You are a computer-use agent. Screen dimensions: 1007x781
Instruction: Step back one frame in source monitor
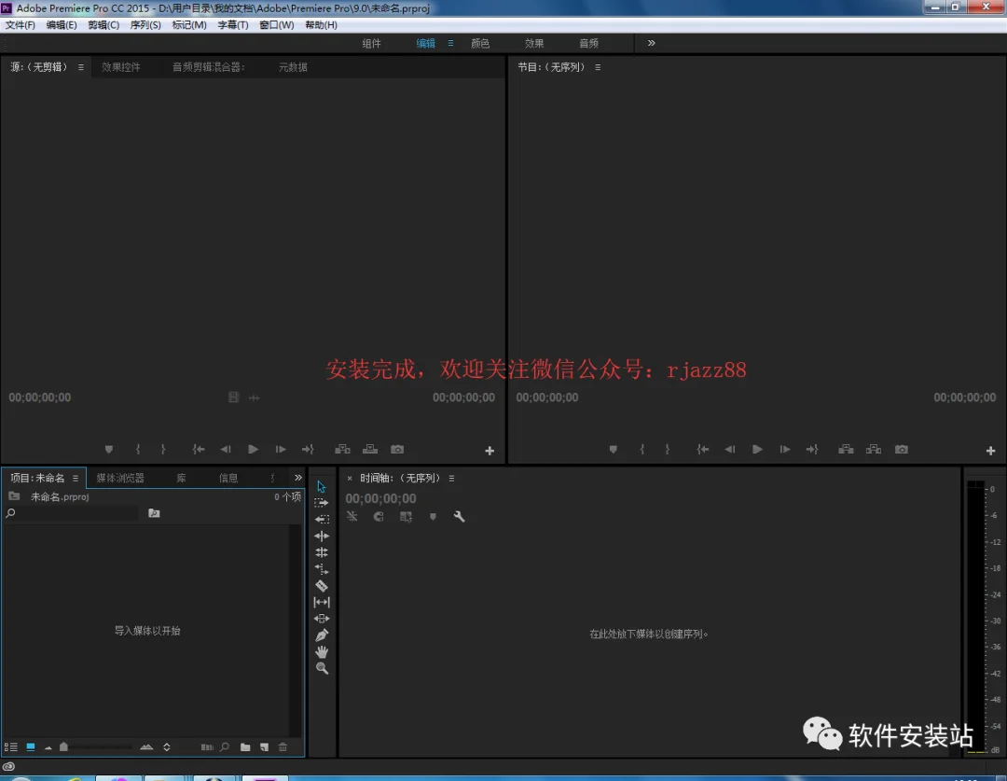point(226,450)
